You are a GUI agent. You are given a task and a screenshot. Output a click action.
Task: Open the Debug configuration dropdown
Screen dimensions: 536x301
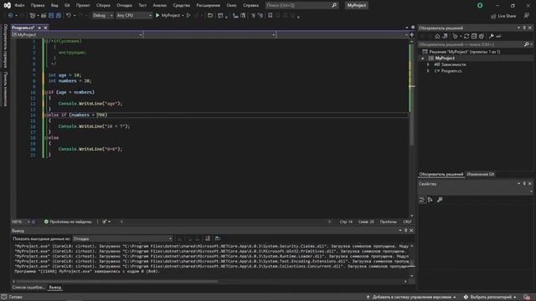[102, 15]
